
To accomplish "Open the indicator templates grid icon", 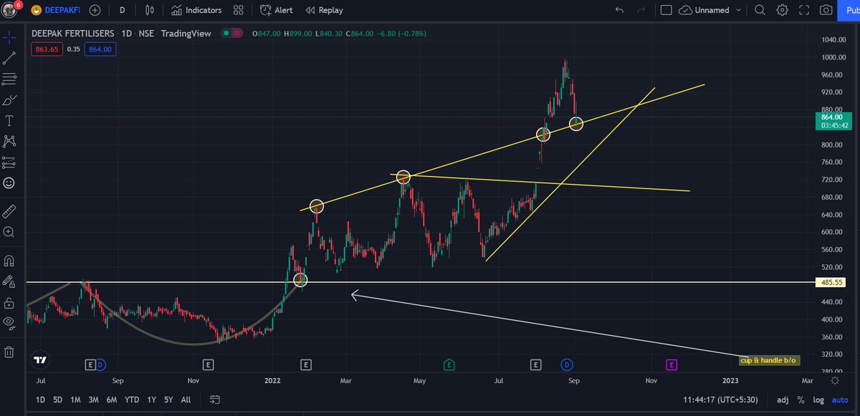I will [x=239, y=10].
